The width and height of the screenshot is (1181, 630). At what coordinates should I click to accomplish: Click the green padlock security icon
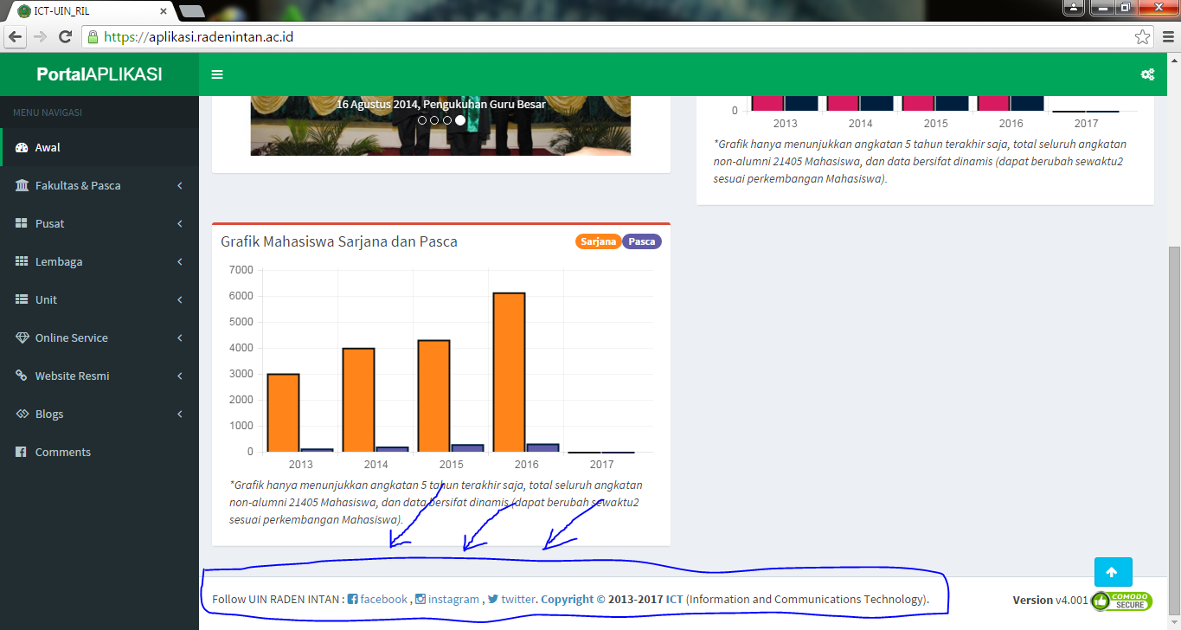[93, 36]
